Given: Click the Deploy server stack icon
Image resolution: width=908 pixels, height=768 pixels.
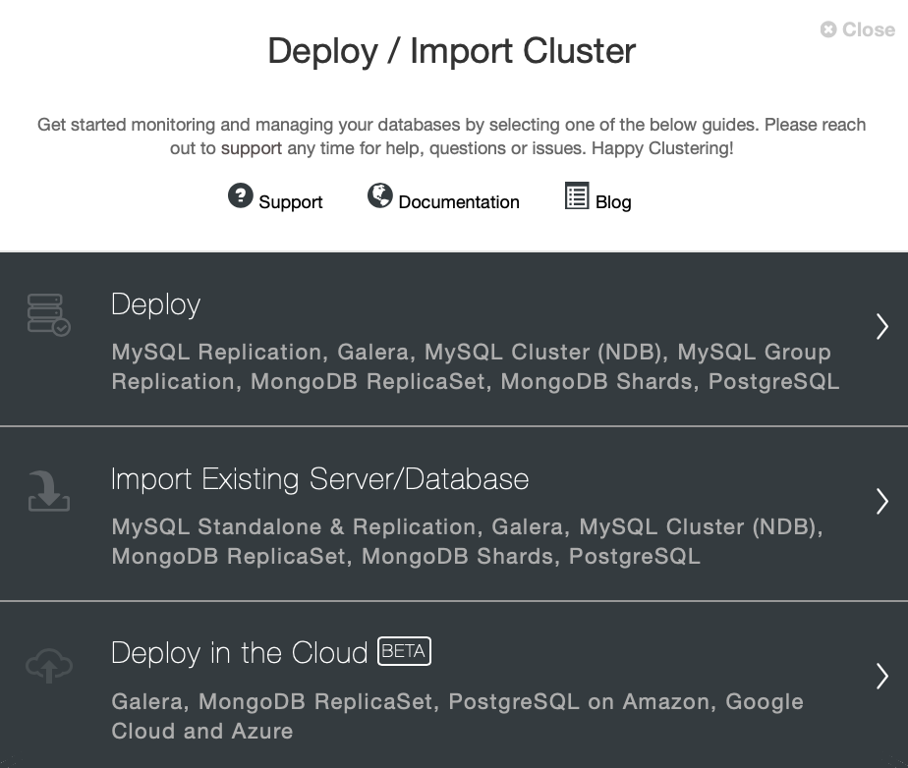Looking at the screenshot, I should click(x=49, y=315).
